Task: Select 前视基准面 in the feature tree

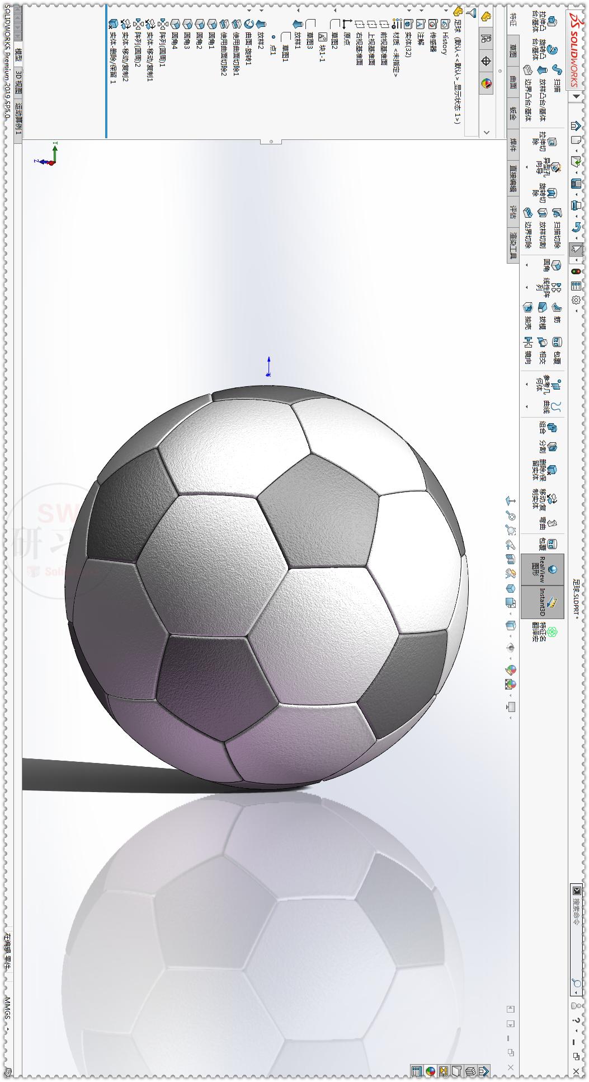Action: (x=384, y=42)
